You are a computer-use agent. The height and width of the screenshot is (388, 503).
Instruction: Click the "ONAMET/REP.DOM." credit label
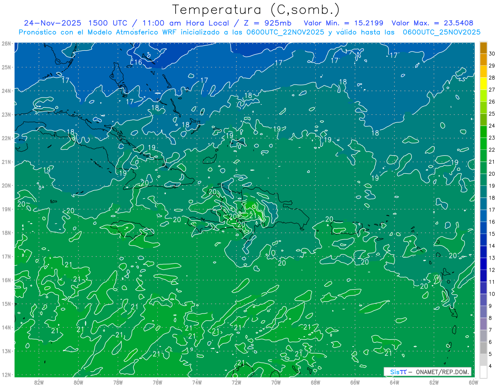click(x=443, y=372)
